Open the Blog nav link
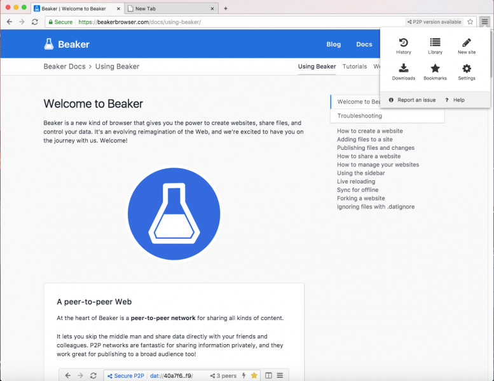Image resolution: width=494 pixels, height=381 pixels. pos(333,44)
